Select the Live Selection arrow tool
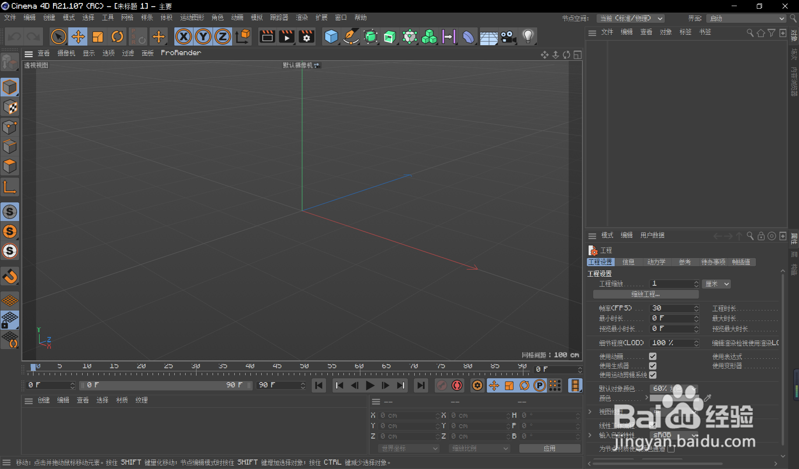Image resolution: width=799 pixels, height=469 pixels. point(58,37)
